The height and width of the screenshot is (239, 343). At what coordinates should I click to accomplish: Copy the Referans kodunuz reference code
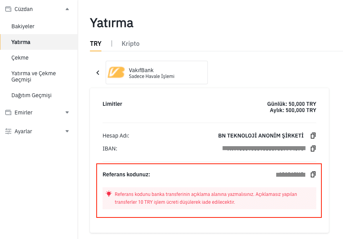313,174
